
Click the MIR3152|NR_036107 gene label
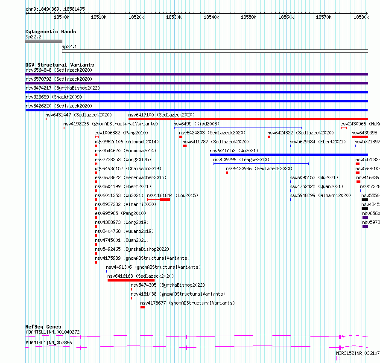358,353
